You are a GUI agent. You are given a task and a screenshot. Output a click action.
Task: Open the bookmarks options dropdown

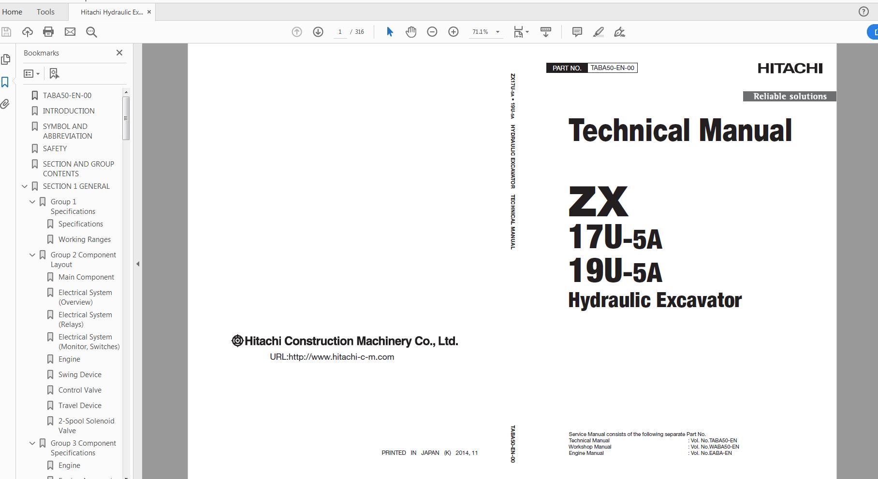coord(32,73)
